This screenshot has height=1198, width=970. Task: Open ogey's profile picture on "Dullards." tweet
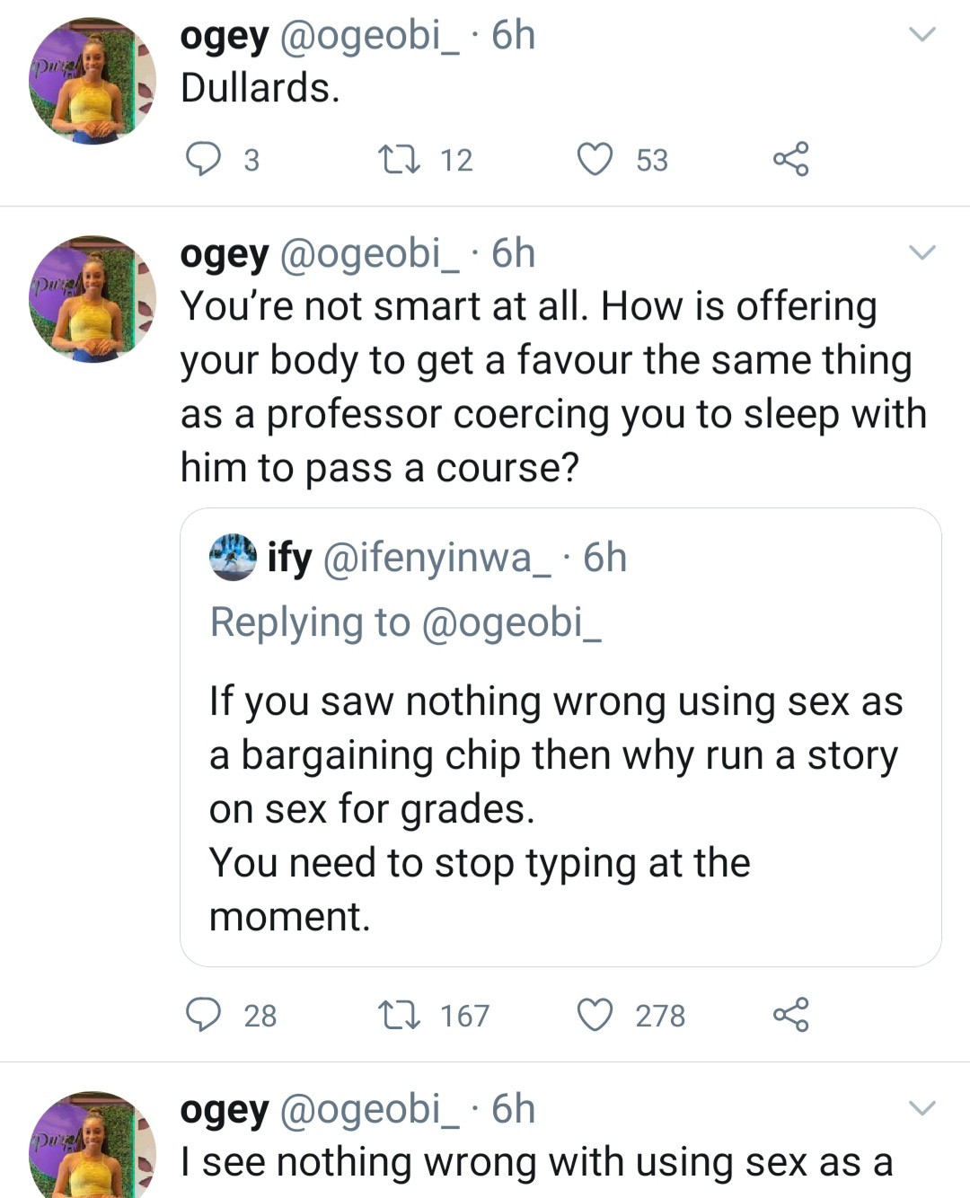click(x=93, y=82)
